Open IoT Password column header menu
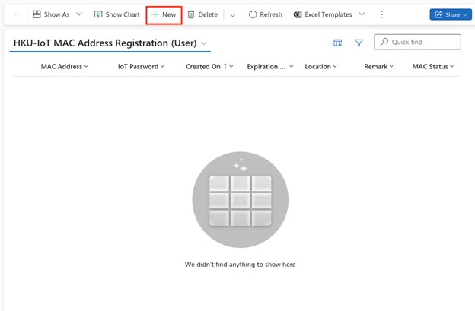The image size is (475, 311). tap(141, 67)
